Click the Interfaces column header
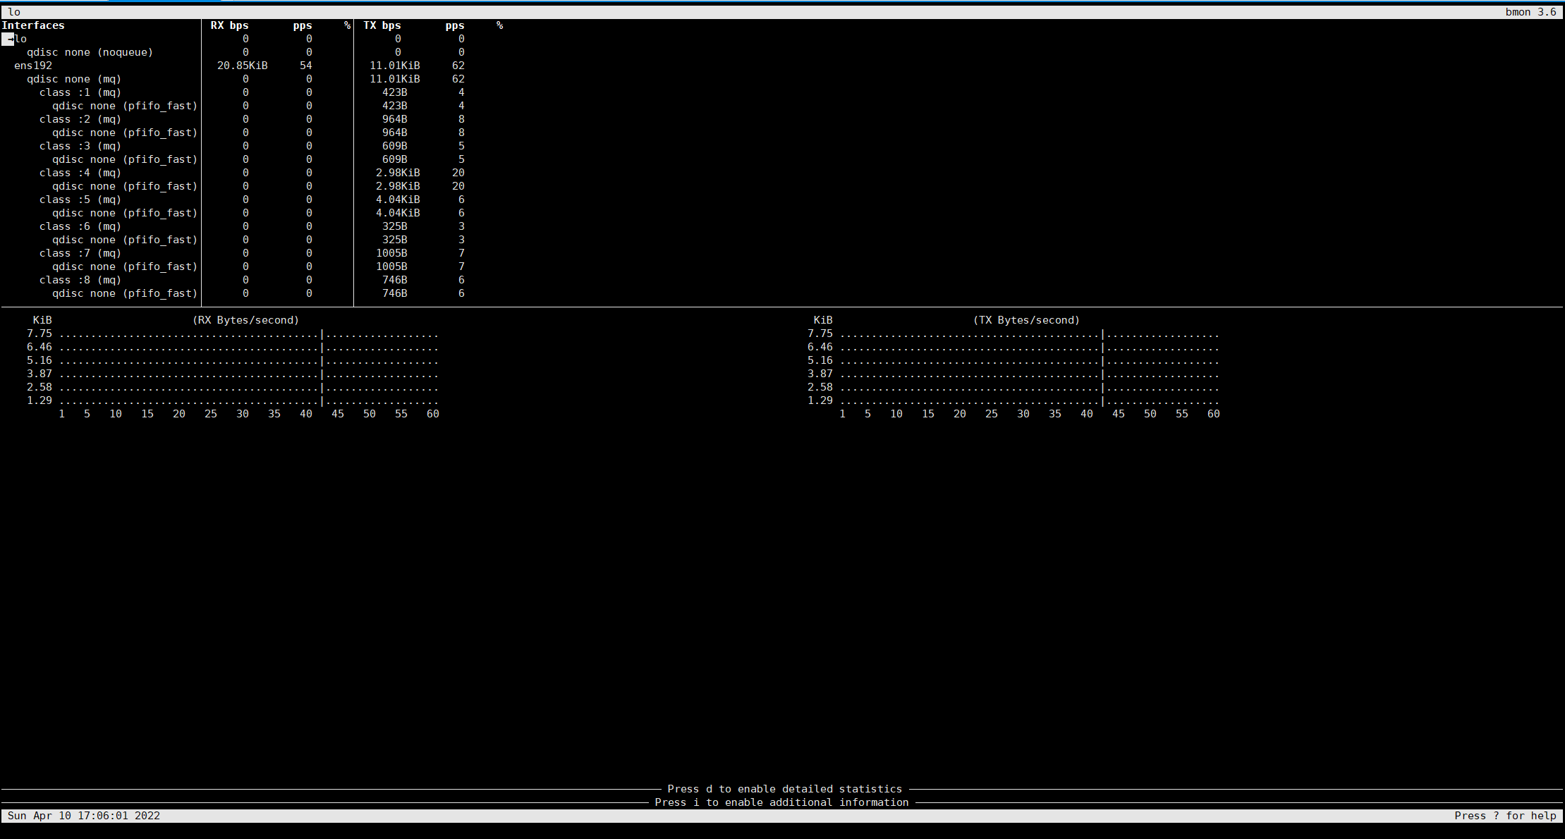This screenshot has width=1565, height=839. (33, 25)
